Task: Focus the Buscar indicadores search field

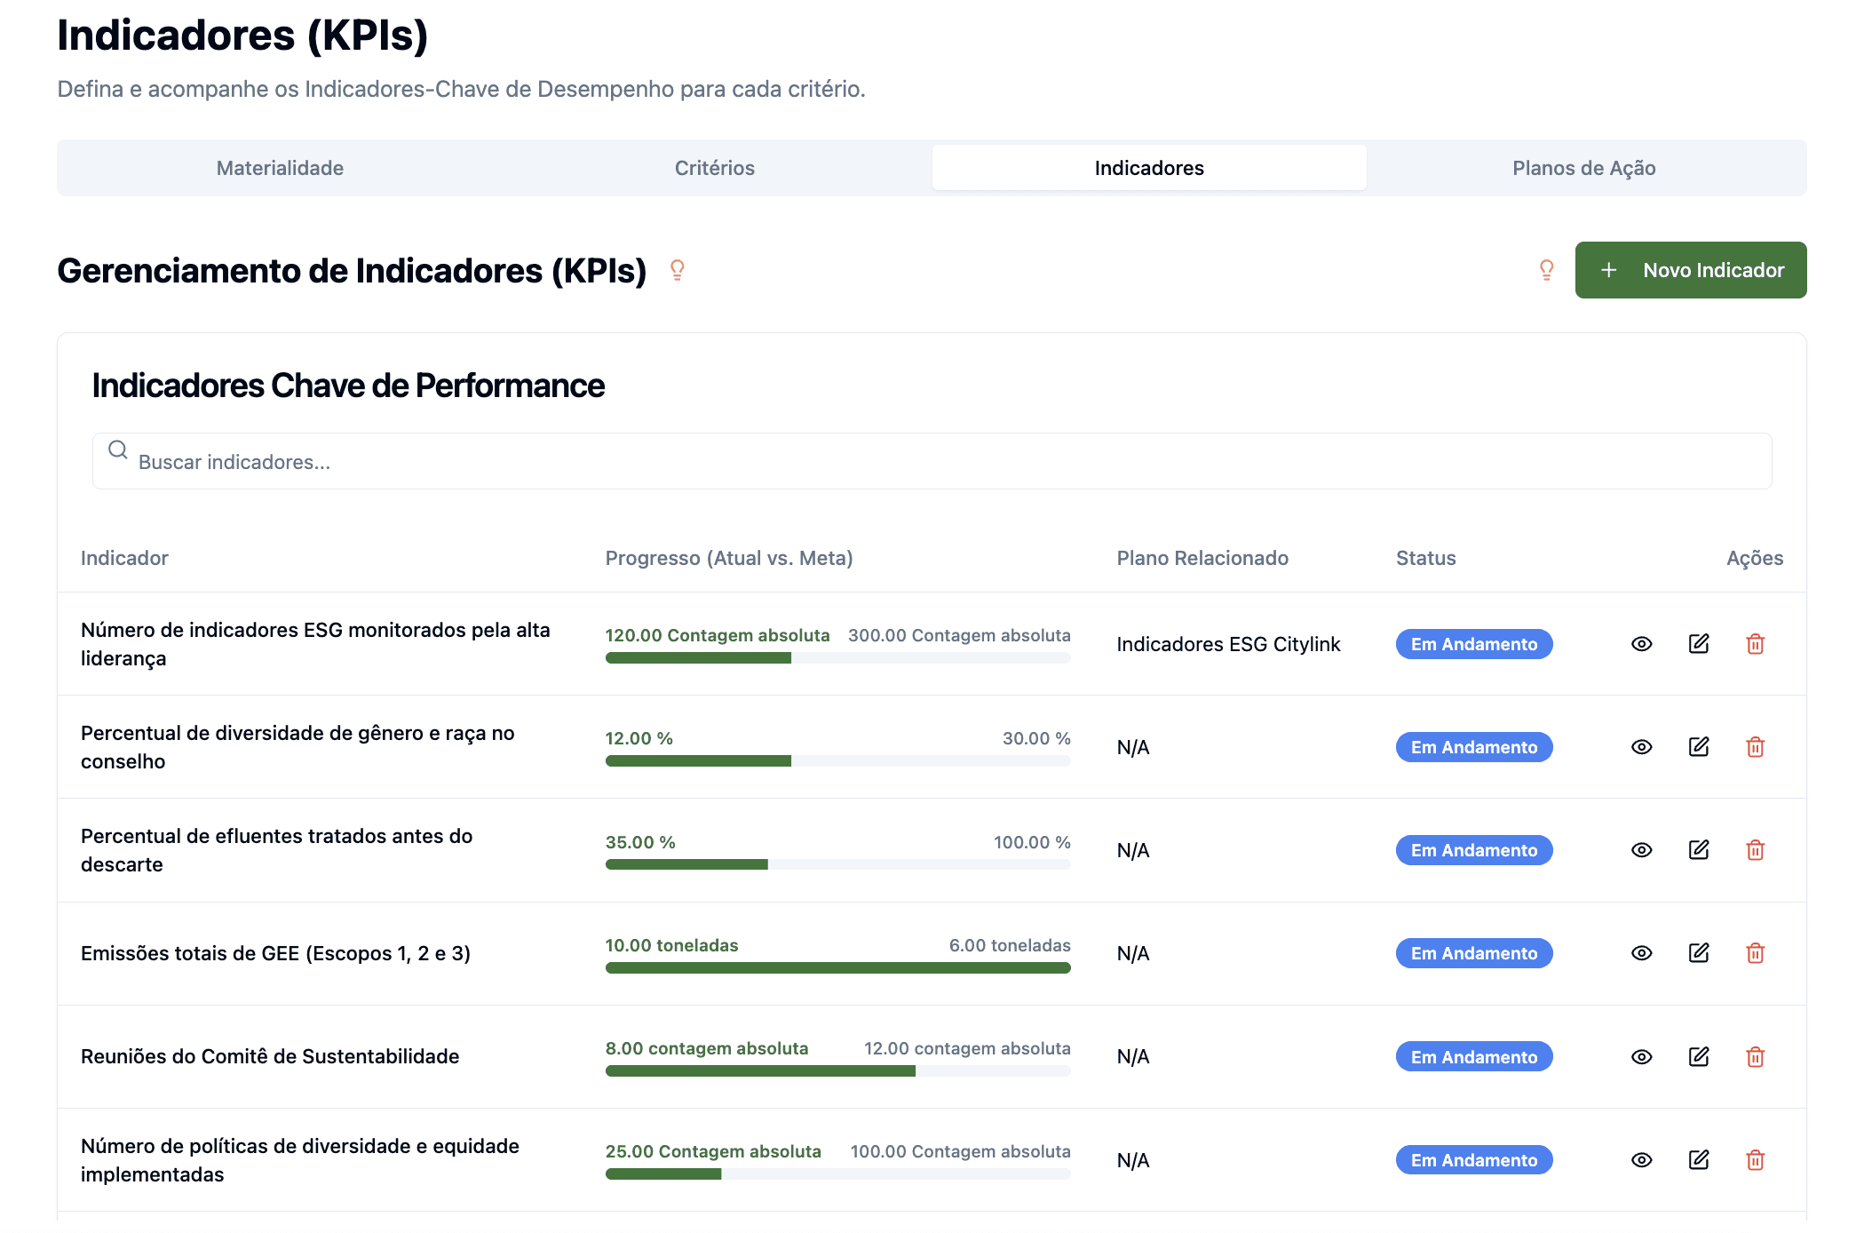Action: (932, 462)
